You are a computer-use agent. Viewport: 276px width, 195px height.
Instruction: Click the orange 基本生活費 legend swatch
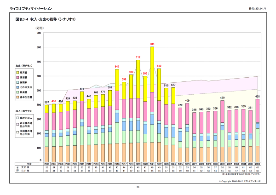(x=17, y=97)
